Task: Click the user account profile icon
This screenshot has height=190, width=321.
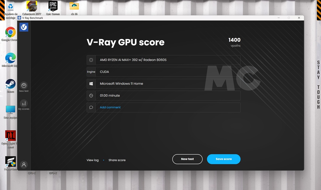Action: click(x=24, y=165)
